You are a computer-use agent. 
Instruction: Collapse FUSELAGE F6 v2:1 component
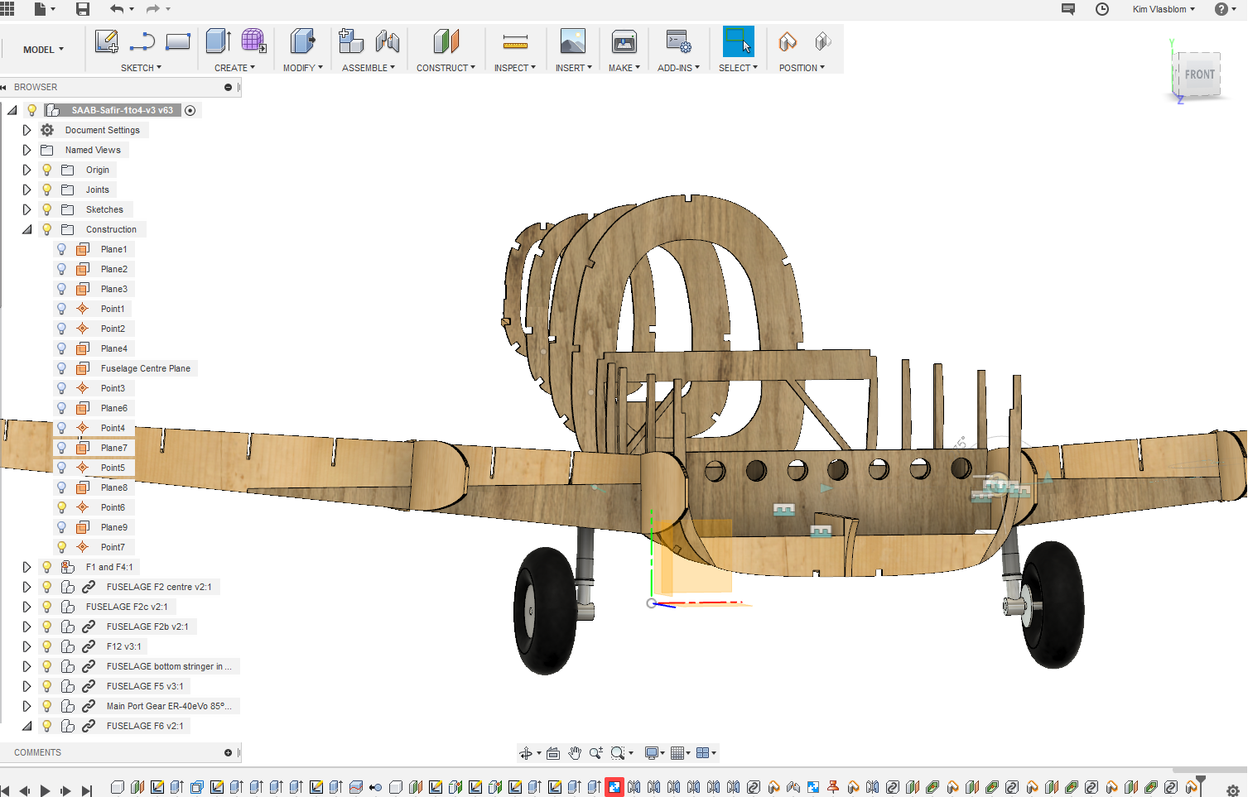27,726
